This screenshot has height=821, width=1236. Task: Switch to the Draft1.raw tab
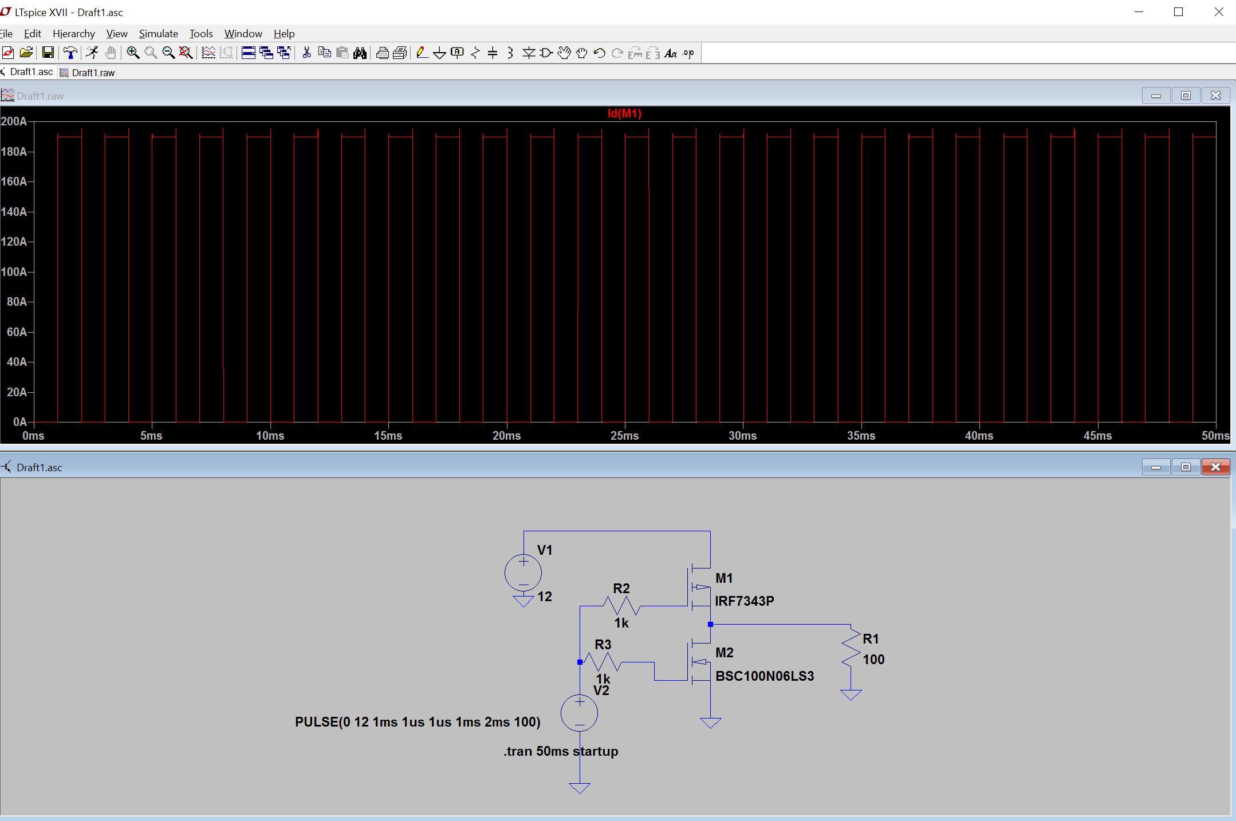pos(88,73)
